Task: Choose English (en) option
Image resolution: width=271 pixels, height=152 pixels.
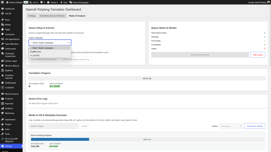Action: click(50, 52)
